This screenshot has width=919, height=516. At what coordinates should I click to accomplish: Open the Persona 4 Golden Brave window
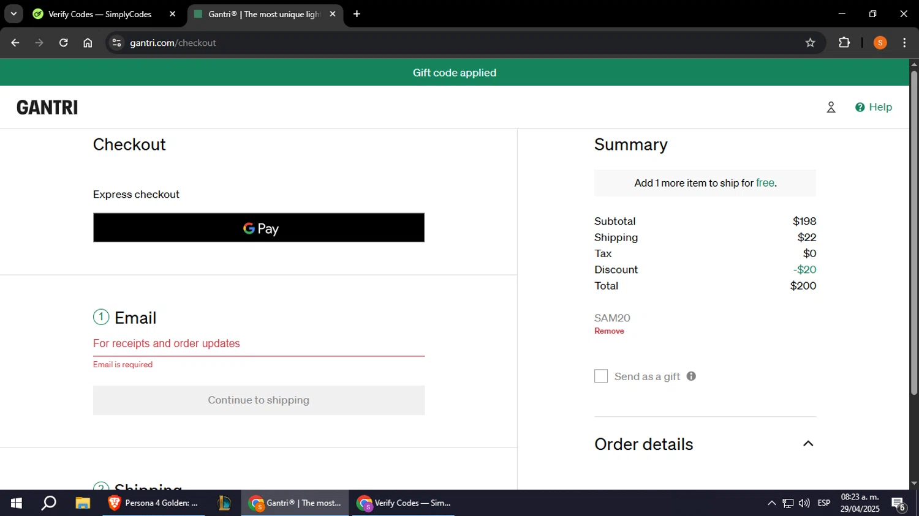[x=153, y=503]
